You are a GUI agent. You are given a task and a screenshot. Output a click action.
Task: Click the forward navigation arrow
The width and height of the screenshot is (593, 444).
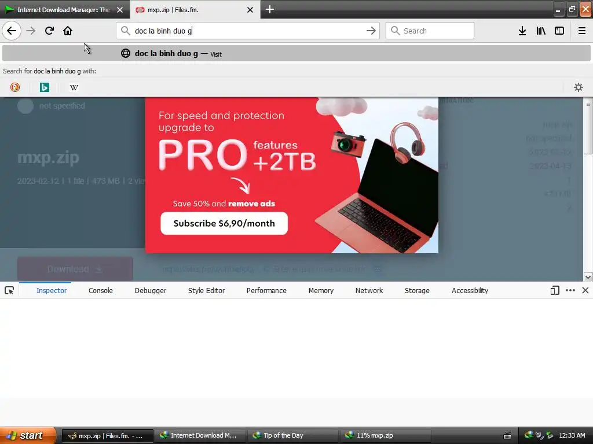click(31, 31)
